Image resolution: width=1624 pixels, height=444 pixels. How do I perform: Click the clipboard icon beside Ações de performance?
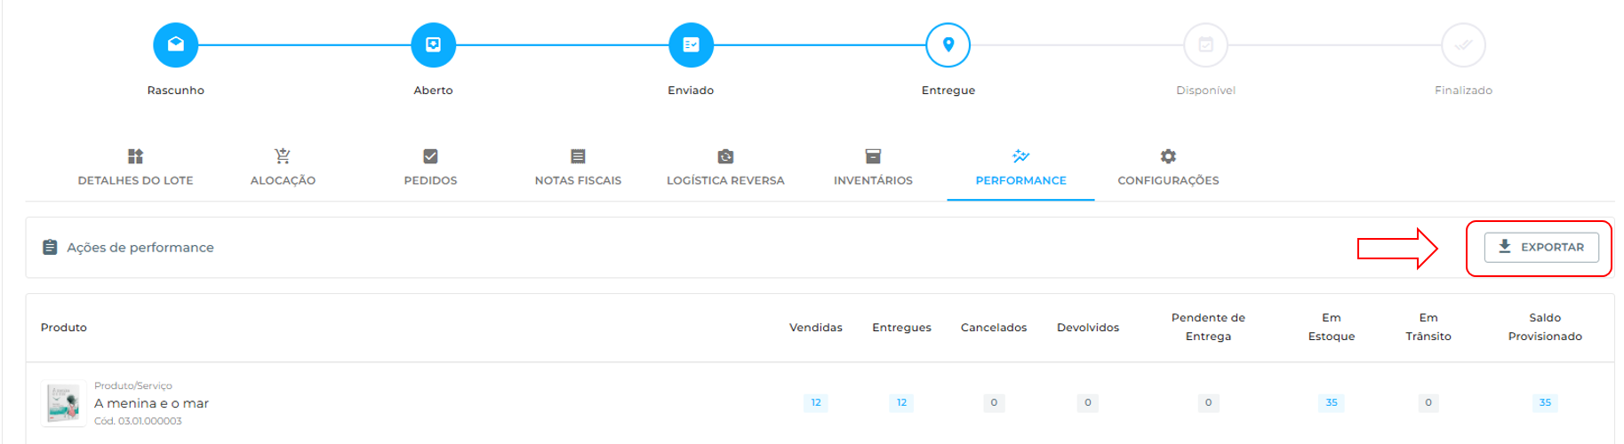[x=51, y=247]
